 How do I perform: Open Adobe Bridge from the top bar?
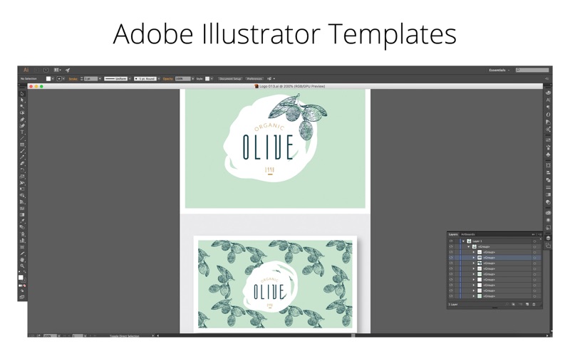click(x=36, y=70)
